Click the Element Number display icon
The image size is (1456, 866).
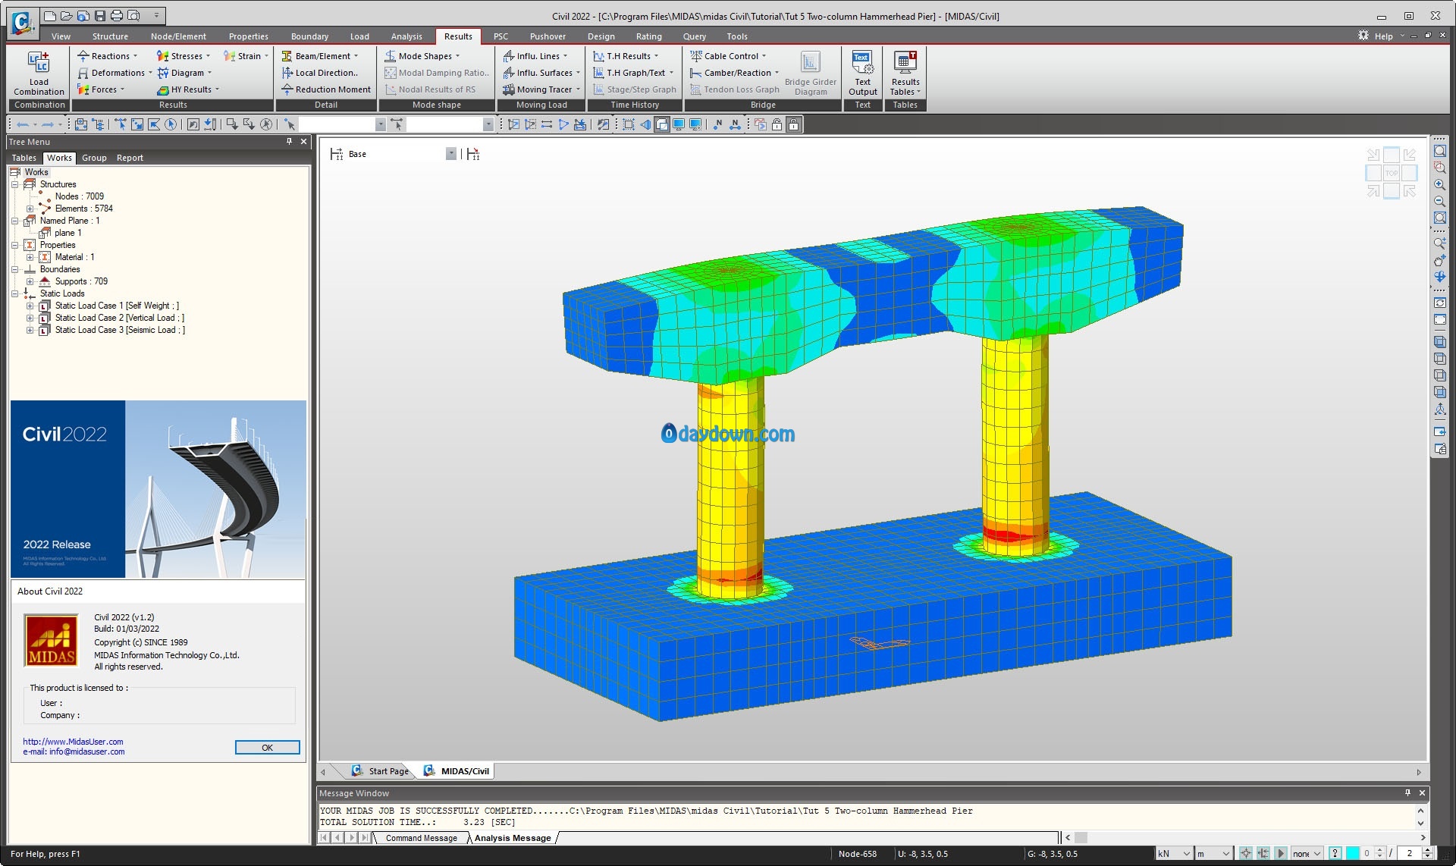pyautogui.click(x=735, y=124)
